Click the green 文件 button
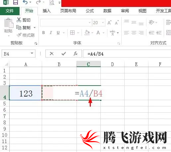The image size is (171, 152). [x=10, y=11]
